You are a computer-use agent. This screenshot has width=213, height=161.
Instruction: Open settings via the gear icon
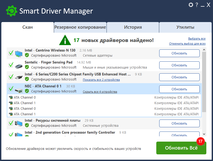(191, 5)
